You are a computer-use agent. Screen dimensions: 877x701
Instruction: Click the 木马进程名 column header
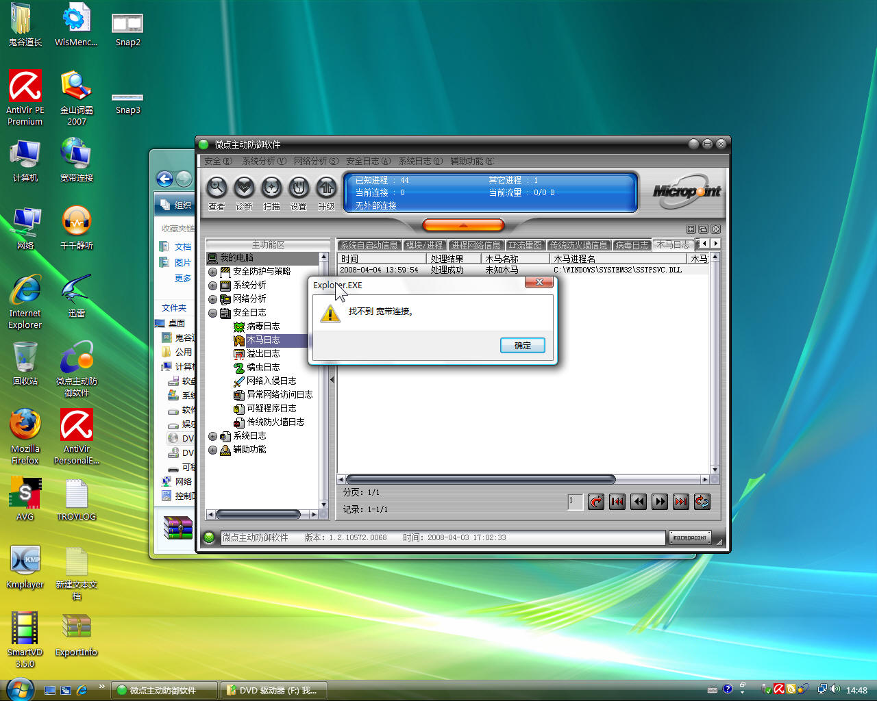tap(618, 259)
